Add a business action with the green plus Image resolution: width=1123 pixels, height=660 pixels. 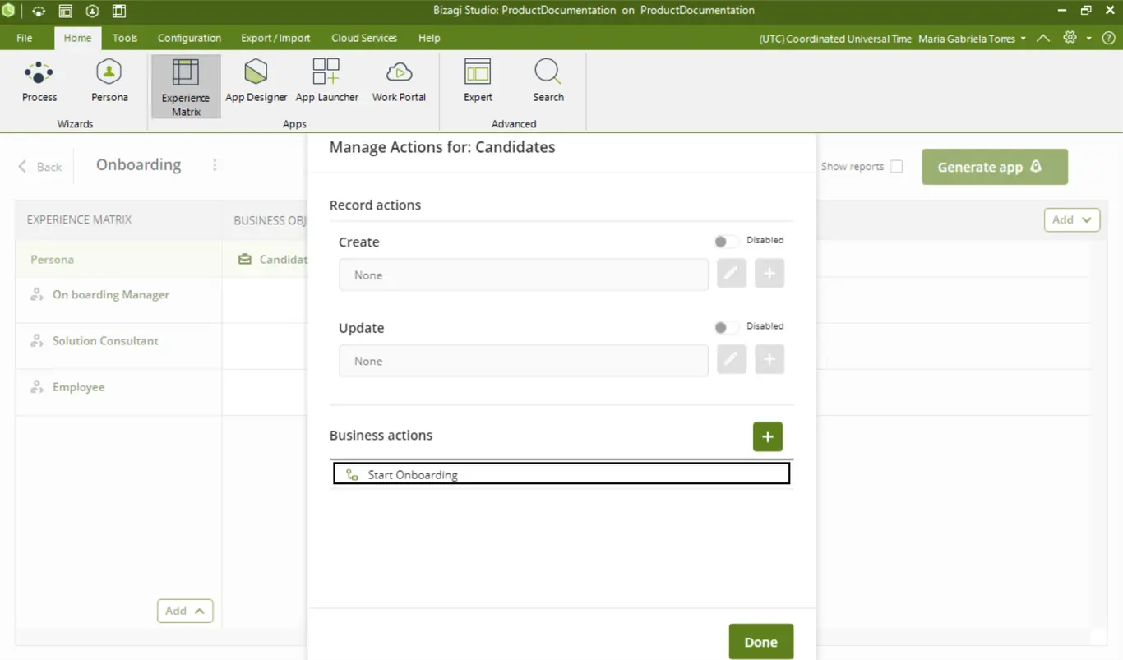(768, 436)
